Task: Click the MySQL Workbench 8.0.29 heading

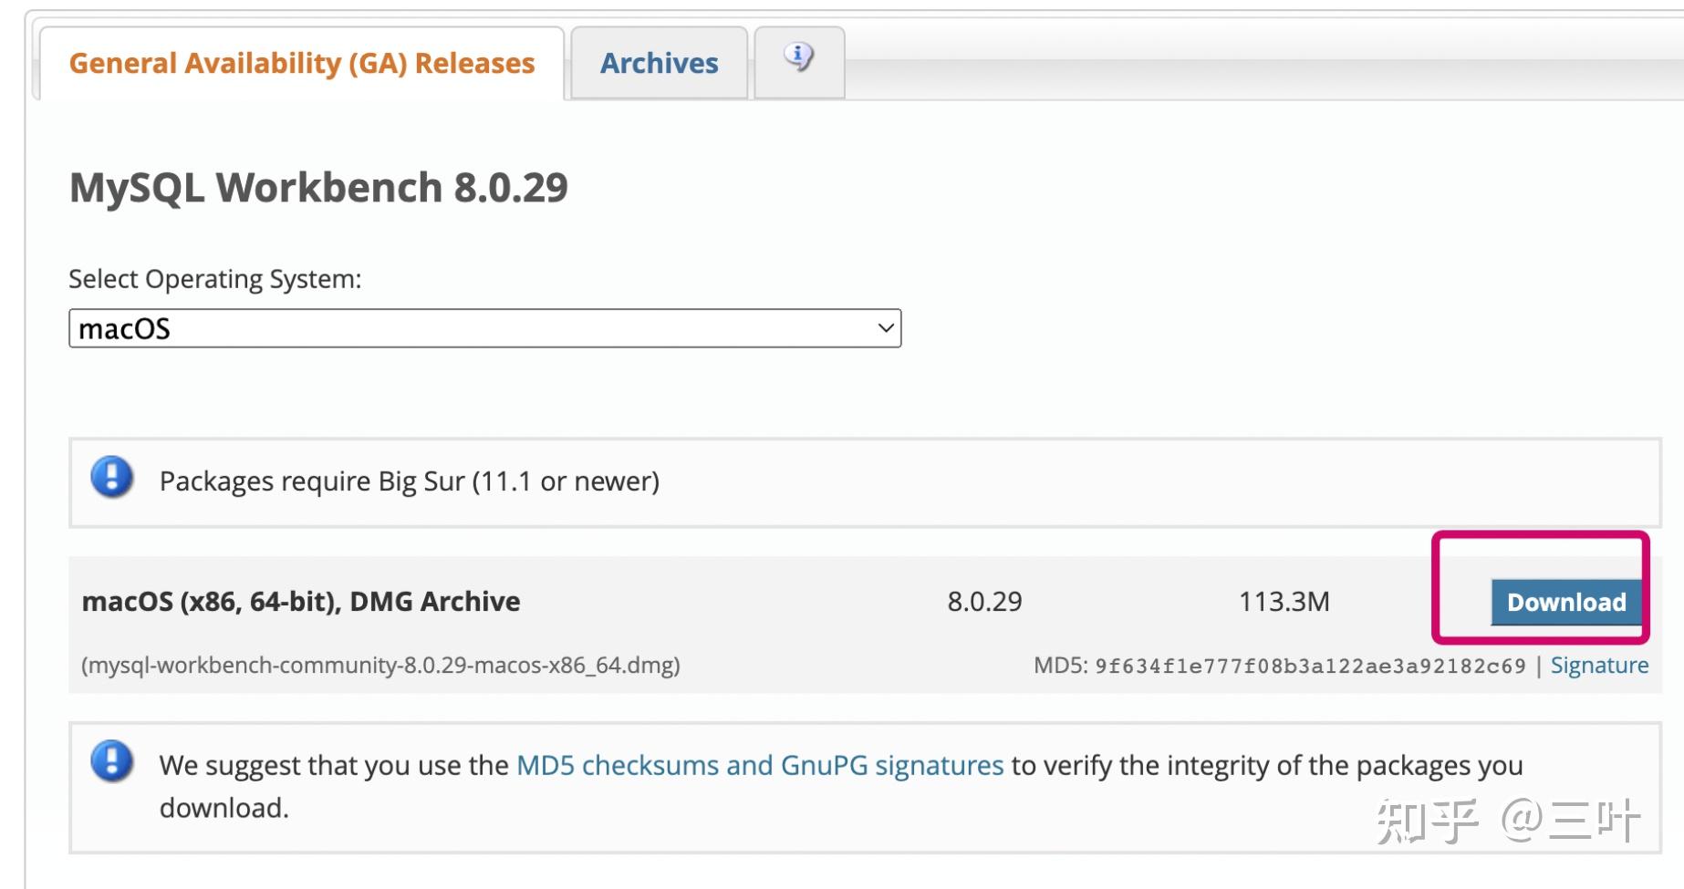Action: point(318,188)
